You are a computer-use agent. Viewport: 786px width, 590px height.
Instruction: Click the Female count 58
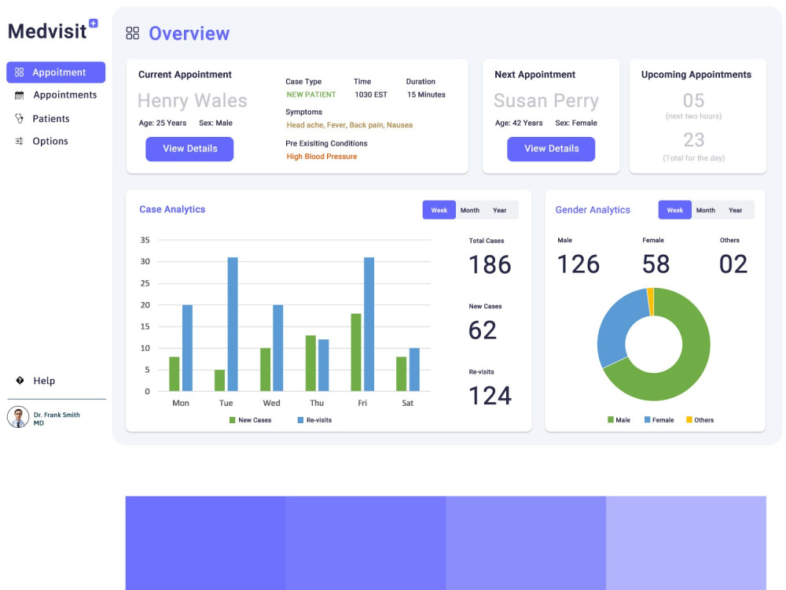click(656, 264)
